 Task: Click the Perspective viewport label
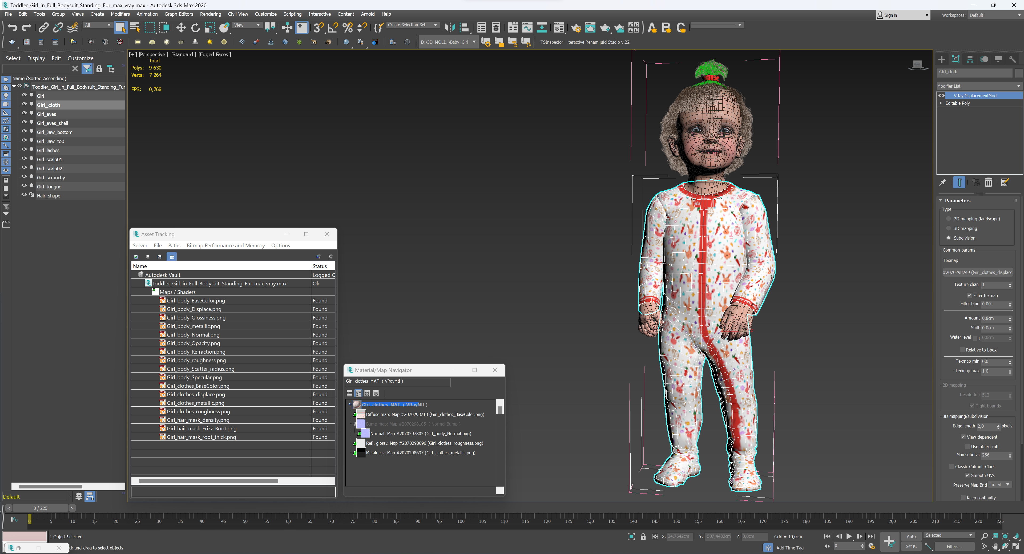[153, 54]
